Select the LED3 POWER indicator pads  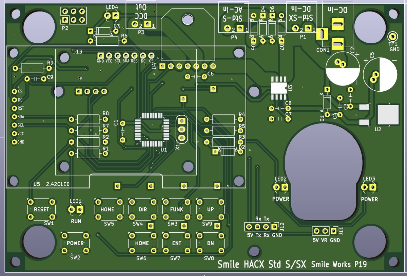(369, 187)
